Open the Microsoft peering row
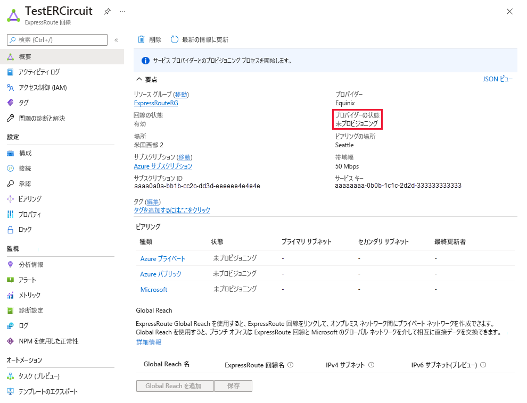 154,290
